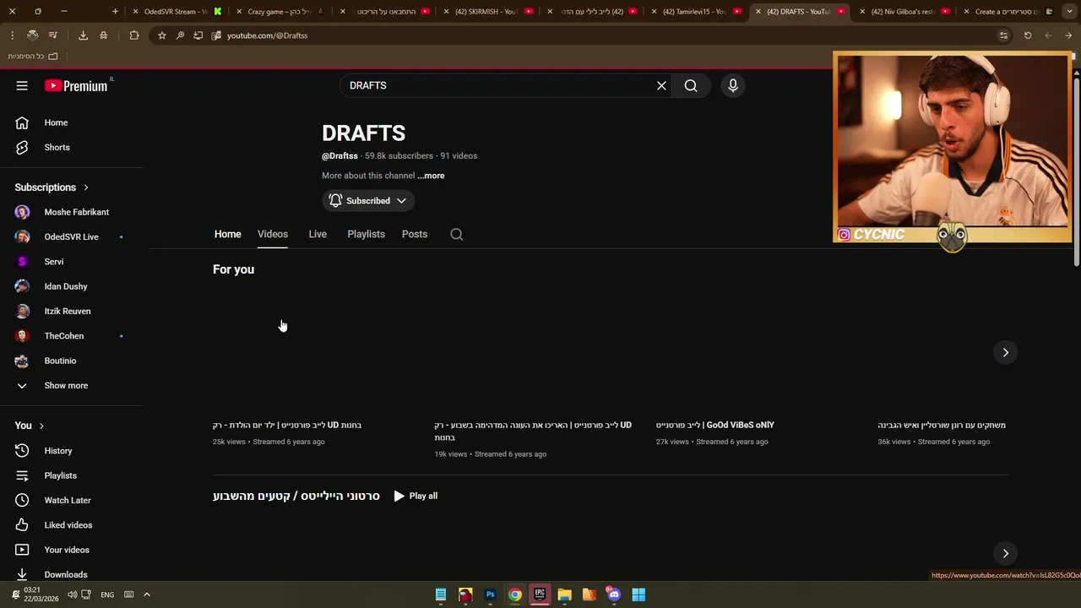Run search with magnifier button
The height and width of the screenshot is (608, 1081).
point(691,85)
